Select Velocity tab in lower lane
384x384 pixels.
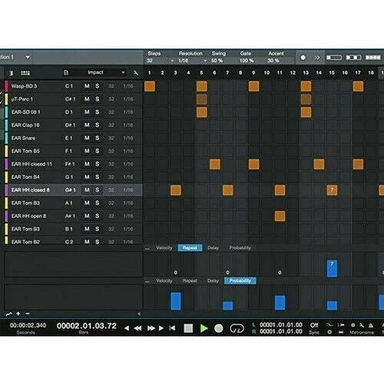pos(164,281)
